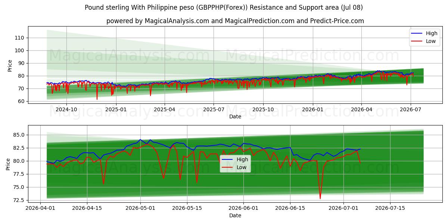Click the '2026-07-01' date tick

pos(343,208)
